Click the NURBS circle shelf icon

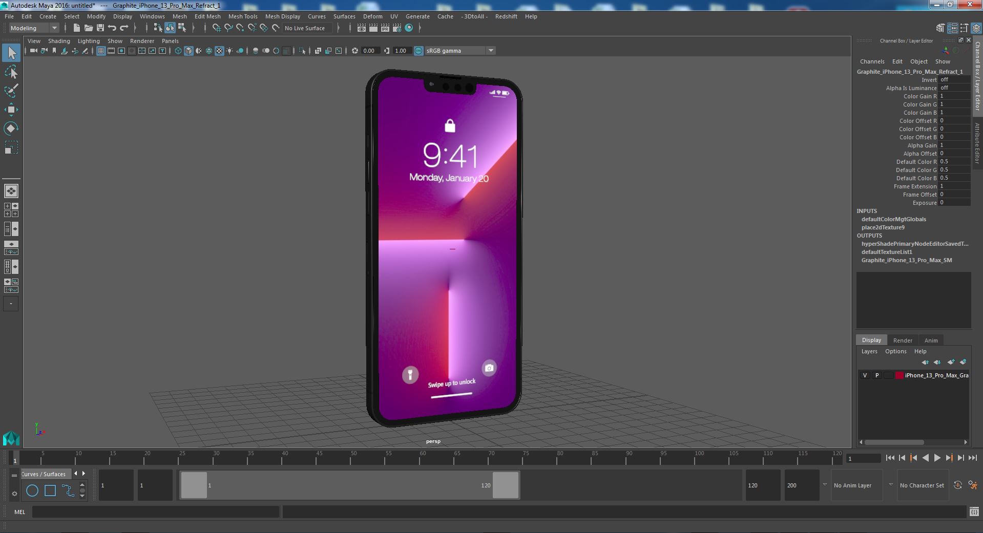click(x=32, y=491)
